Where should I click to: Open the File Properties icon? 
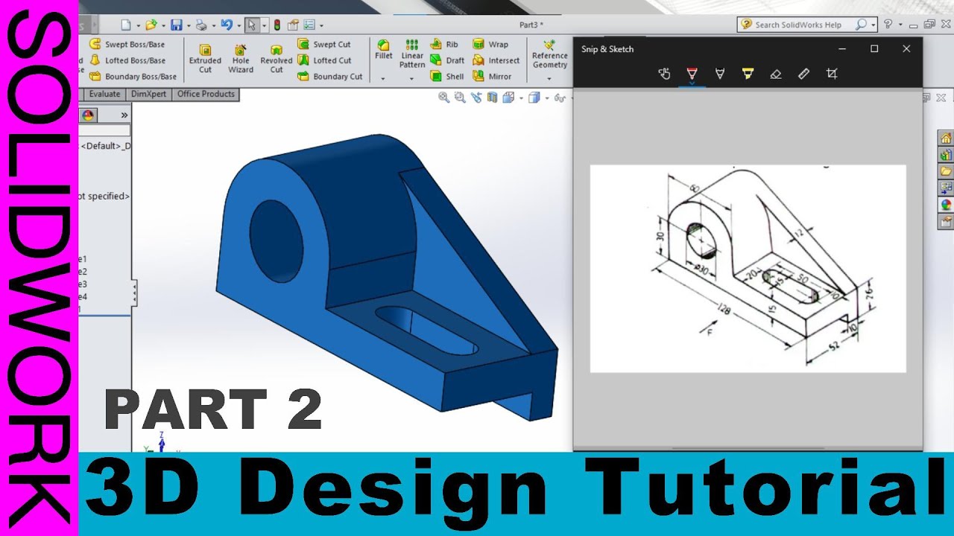point(293,25)
